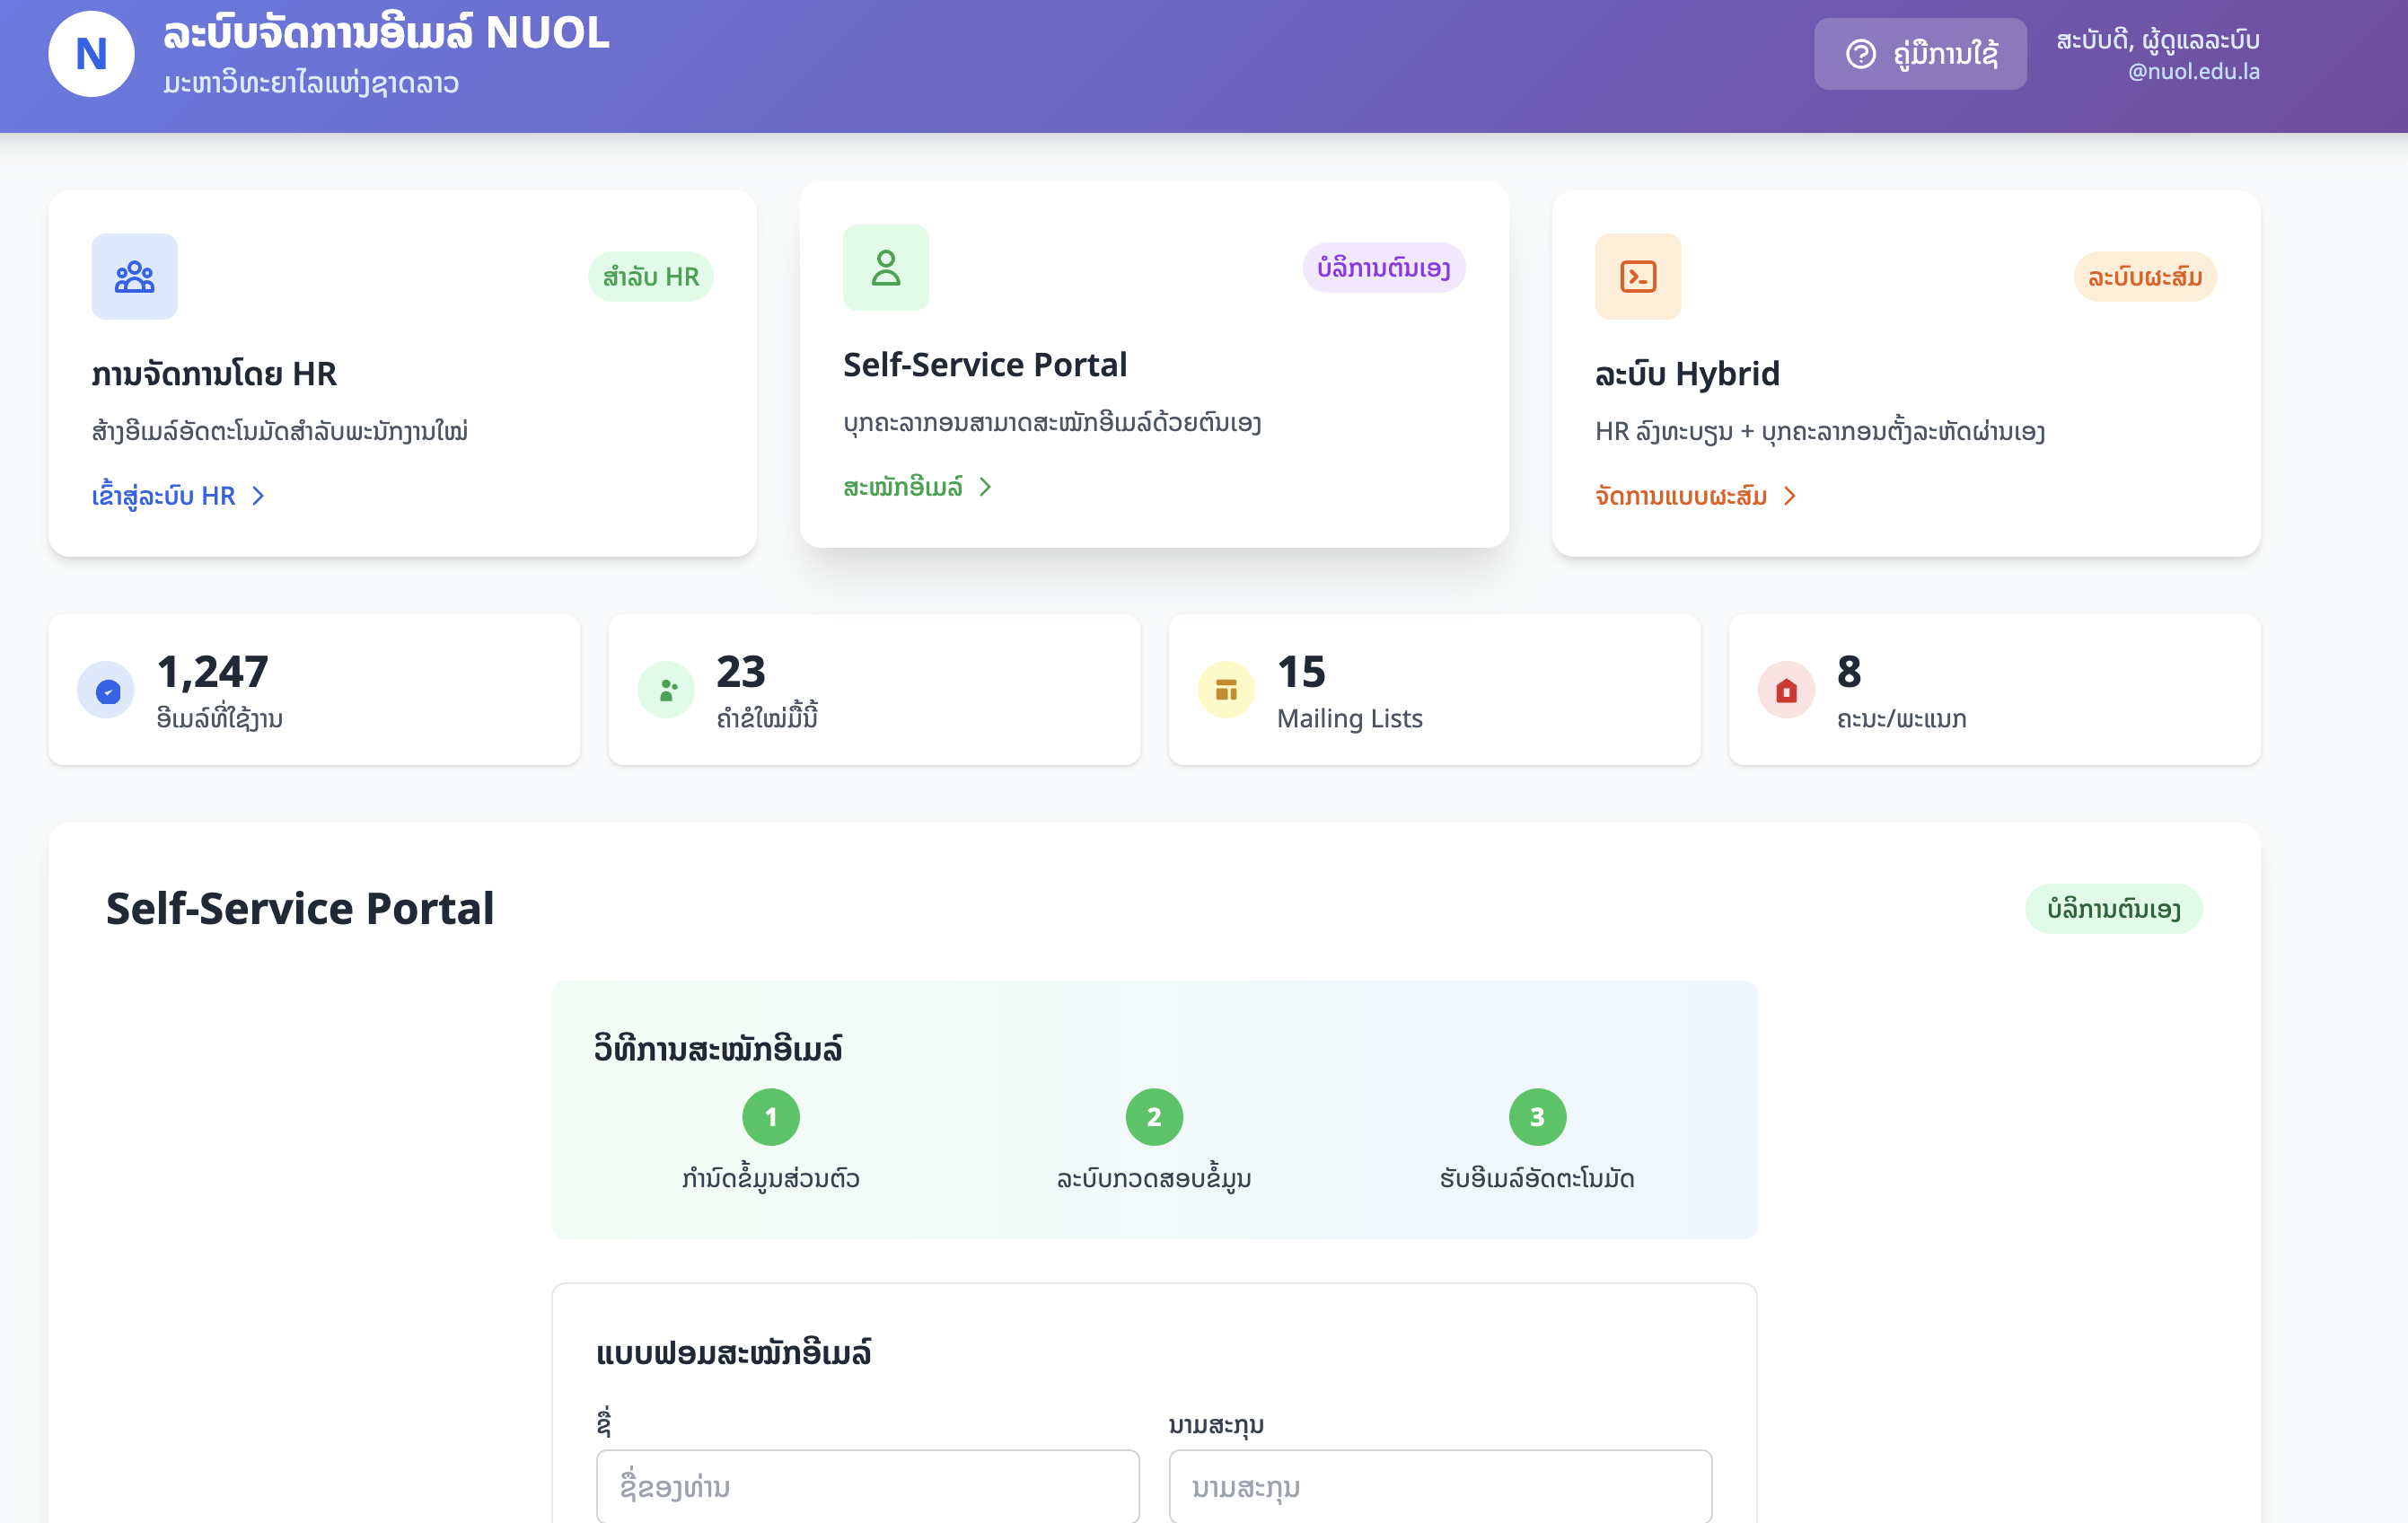Click the purple 'ບໍລິການຕົນເອງ' badge on card
The height and width of the screenshot is (1523, 2408).
pos(1383,268)
